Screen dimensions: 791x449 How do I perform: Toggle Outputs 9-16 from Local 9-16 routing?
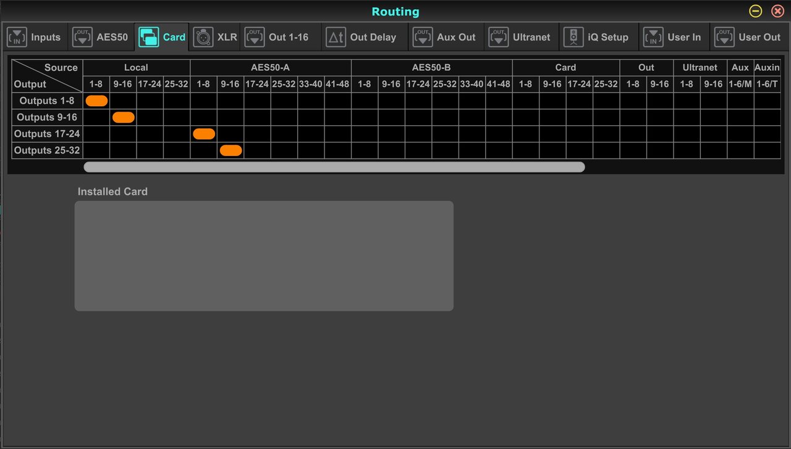(x=124, y=117)
